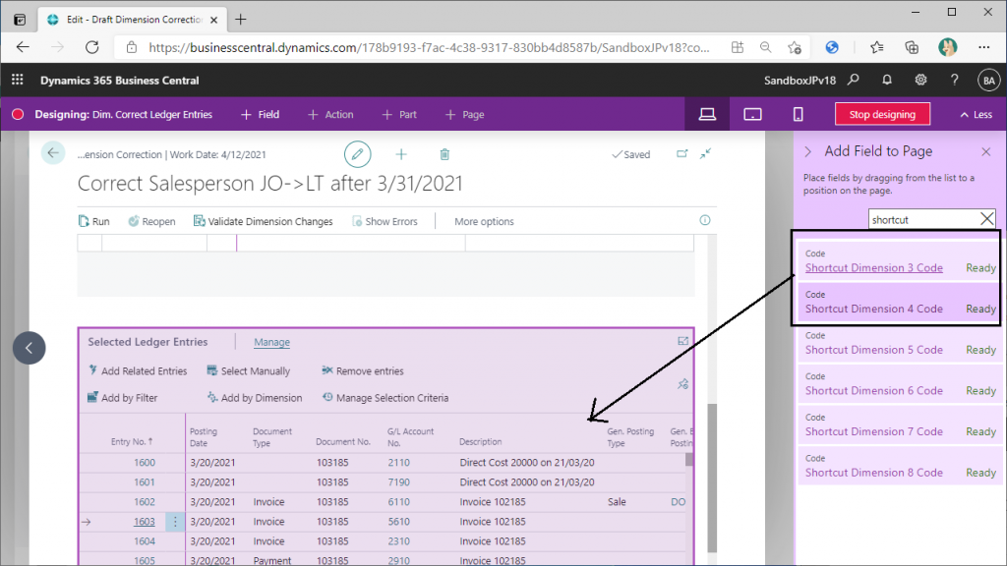Screen dimensions: 1007x566
Task: Close the Add Field to Page panel
Action: coord(985,151)
